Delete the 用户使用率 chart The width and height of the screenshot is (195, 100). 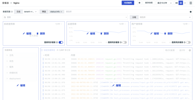tap(168, 33)
